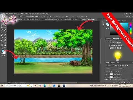Toggle lock position

tap(114, 71)
